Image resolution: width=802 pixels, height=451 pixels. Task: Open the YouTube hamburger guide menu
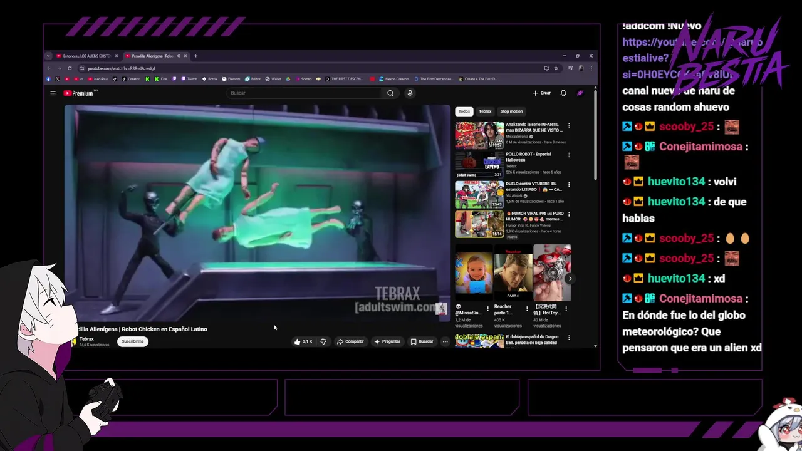click(53, 93)
